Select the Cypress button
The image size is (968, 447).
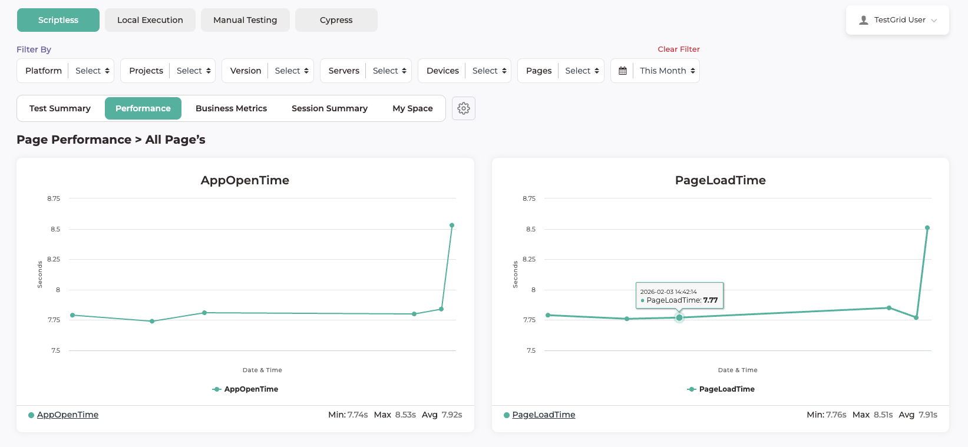click(x=336, y=20)
